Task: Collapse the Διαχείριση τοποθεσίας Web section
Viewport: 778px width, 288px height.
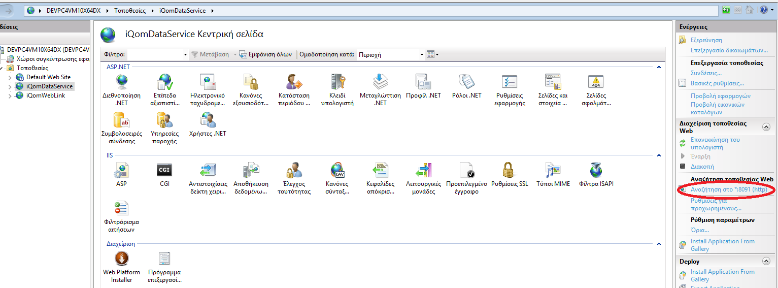Action: [x=766, y=127]
